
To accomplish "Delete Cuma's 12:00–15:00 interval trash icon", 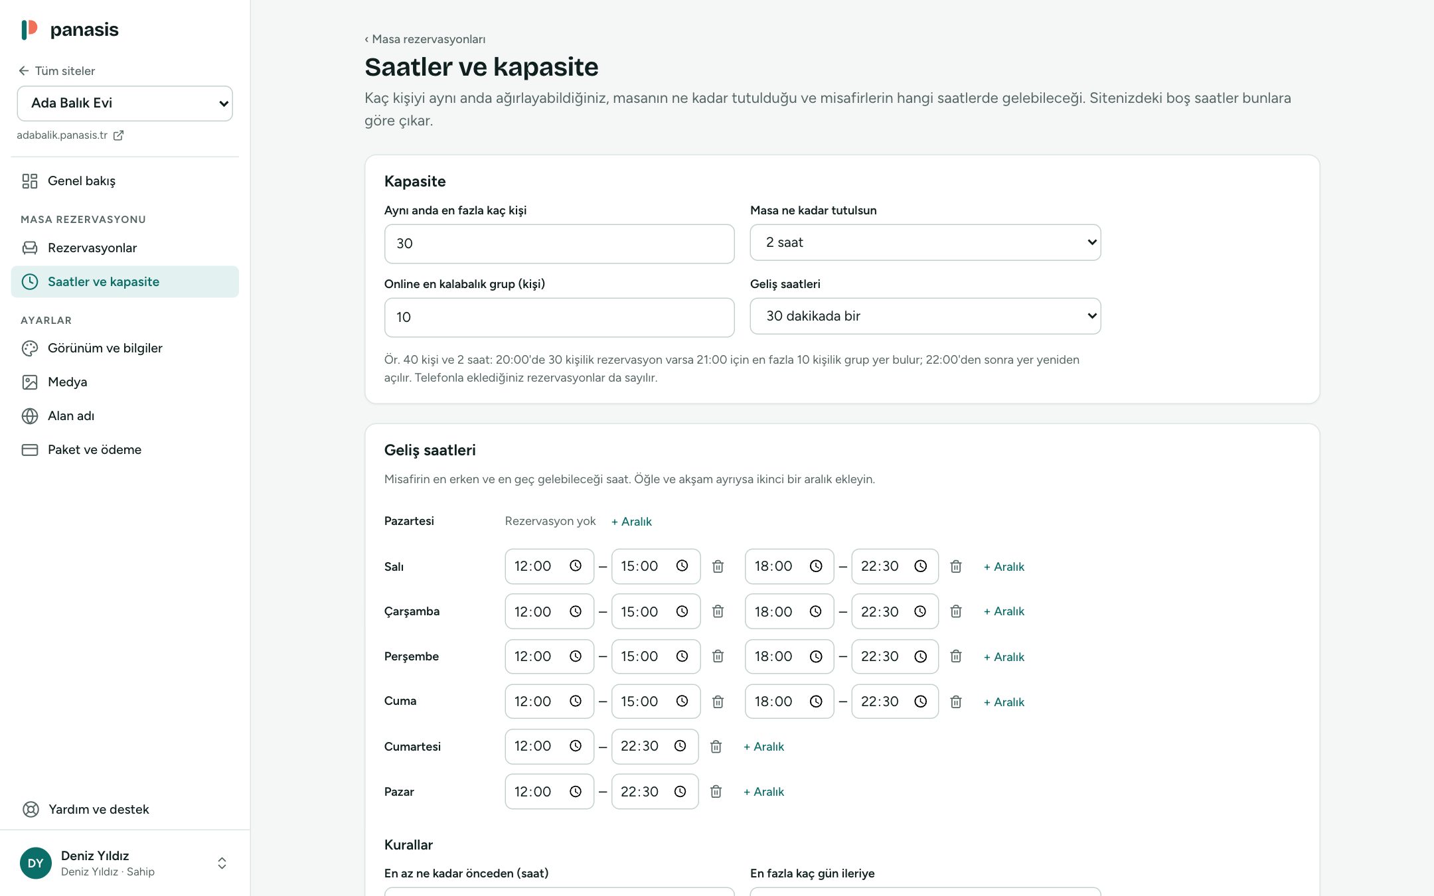I will 718,702.
